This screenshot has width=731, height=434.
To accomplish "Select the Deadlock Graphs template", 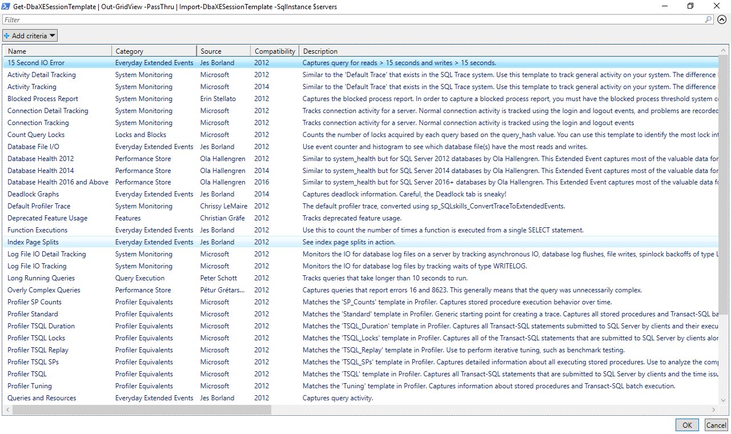I will (360, 194).
